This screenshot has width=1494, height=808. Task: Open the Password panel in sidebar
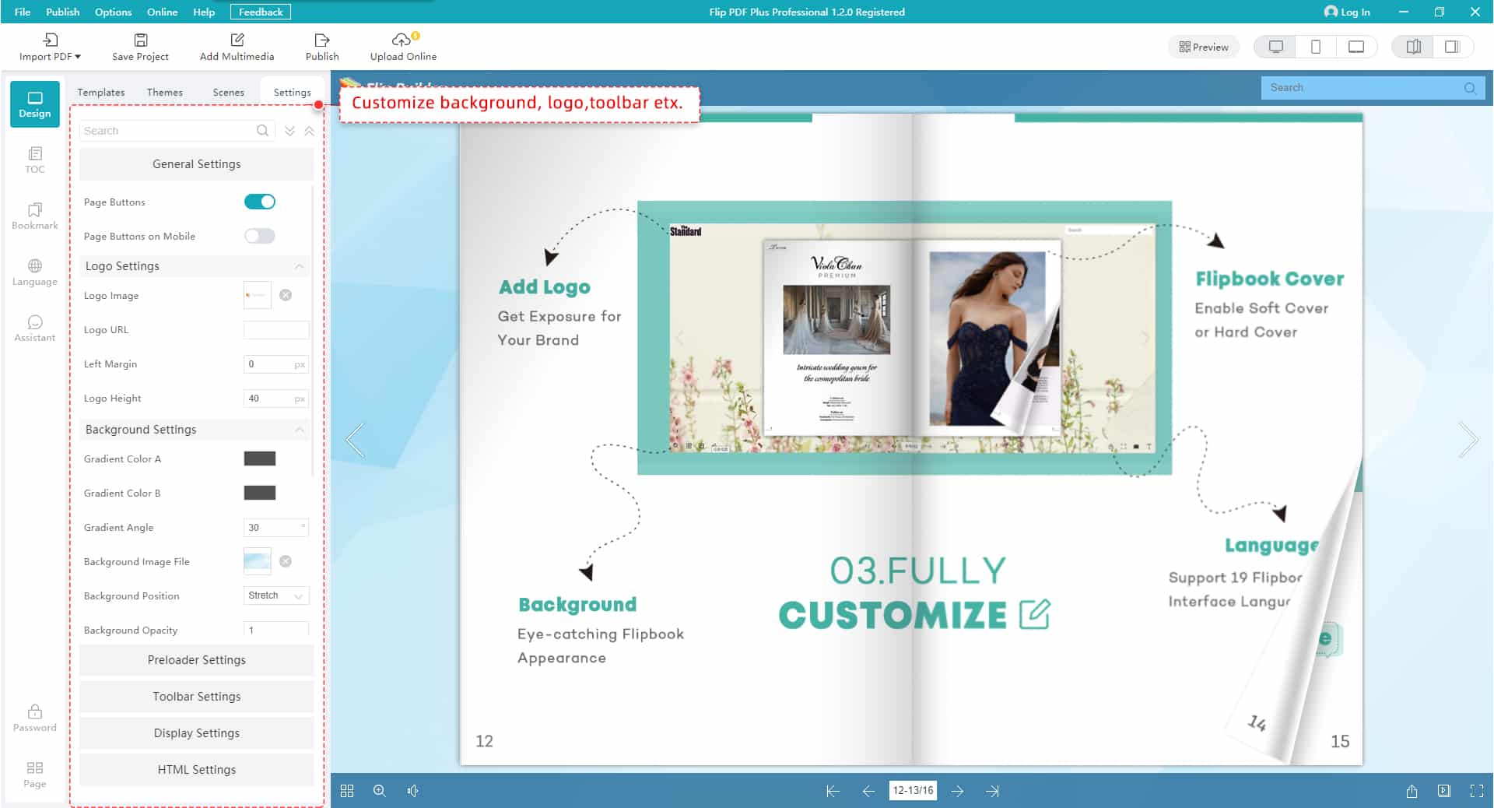click(34, 717)
